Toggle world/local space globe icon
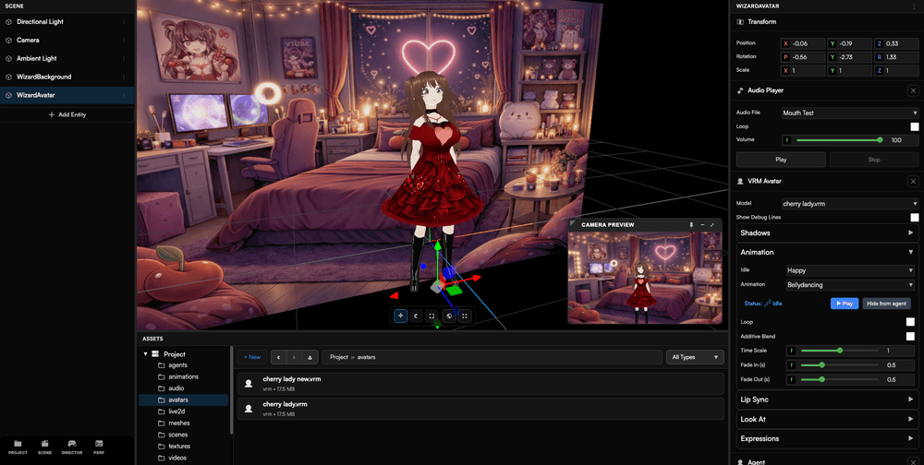The width and height of the screenshot is (924, 465). click(449, 316)
